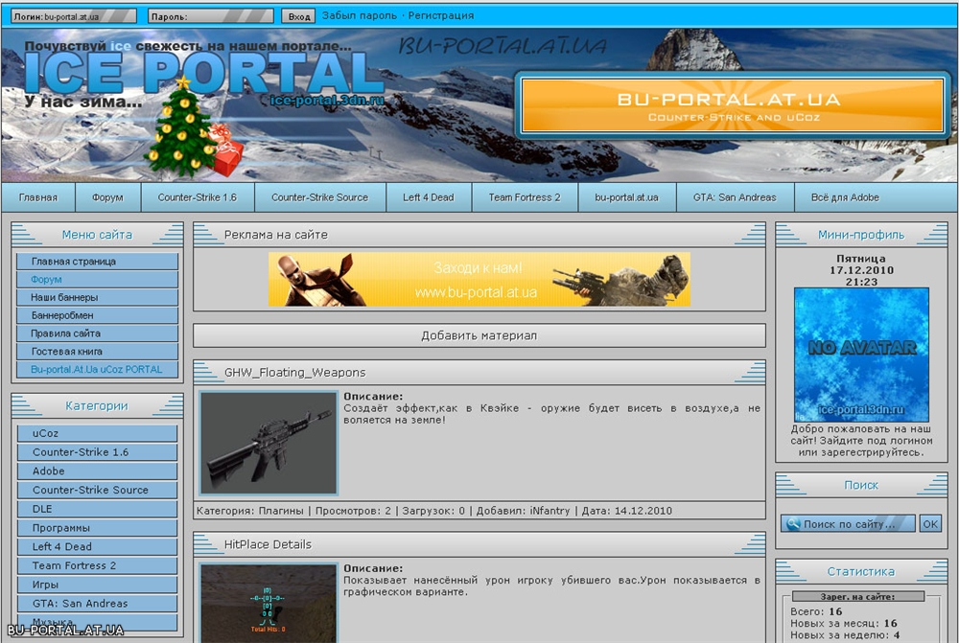Select the Adobe category
The height and width of the screenshot is (643, 959).
tap(97, 471)
